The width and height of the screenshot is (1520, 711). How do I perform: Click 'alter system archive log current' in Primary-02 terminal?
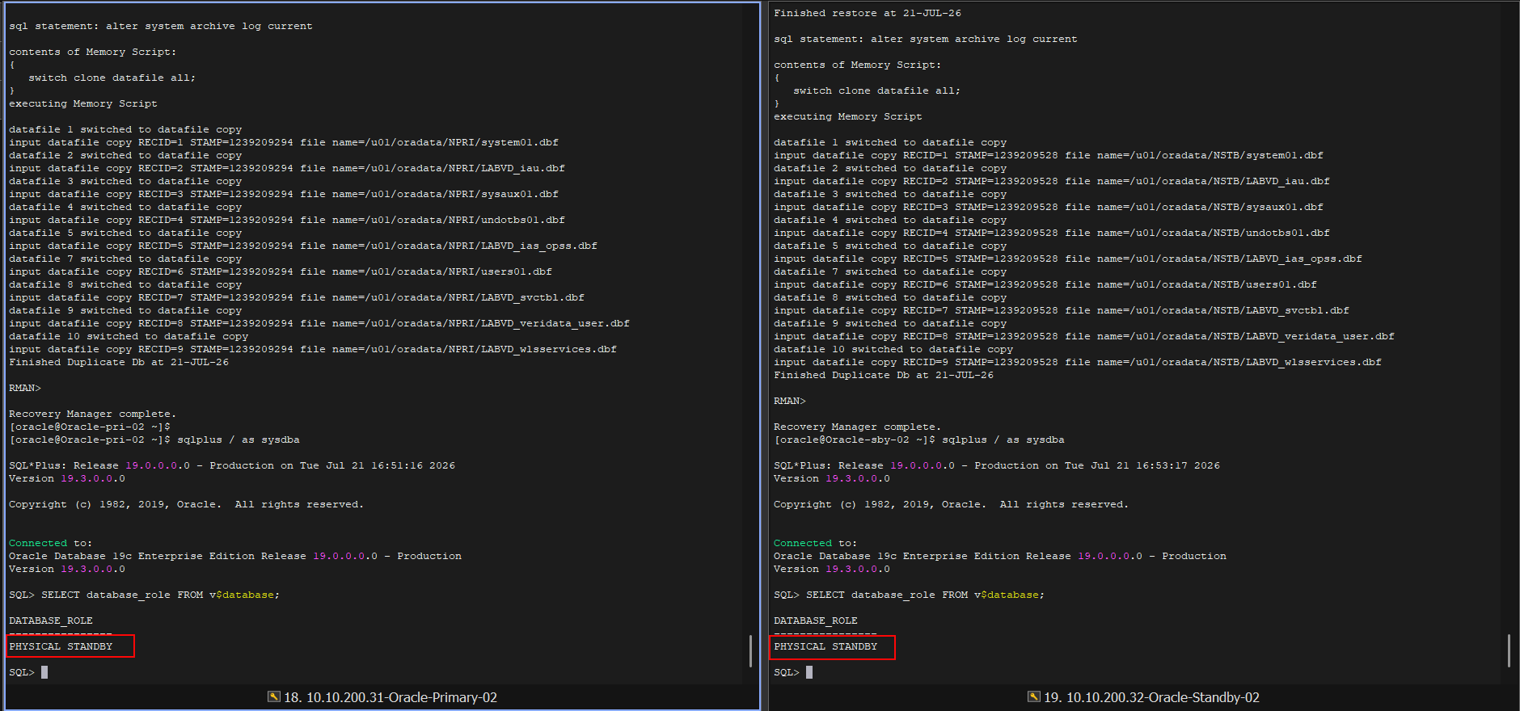coord(209,26)
